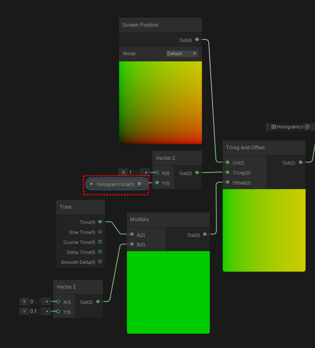Click the Multiply node green preview
The width and height of the screenshot is (315, 348).
[x=168, y=292]
